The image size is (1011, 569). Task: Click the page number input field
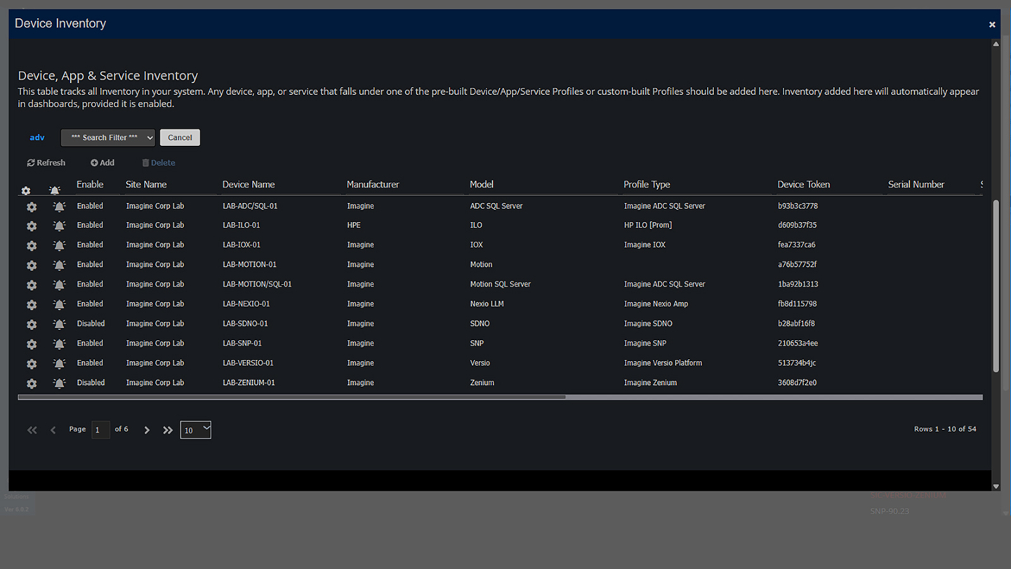point(101,430)
